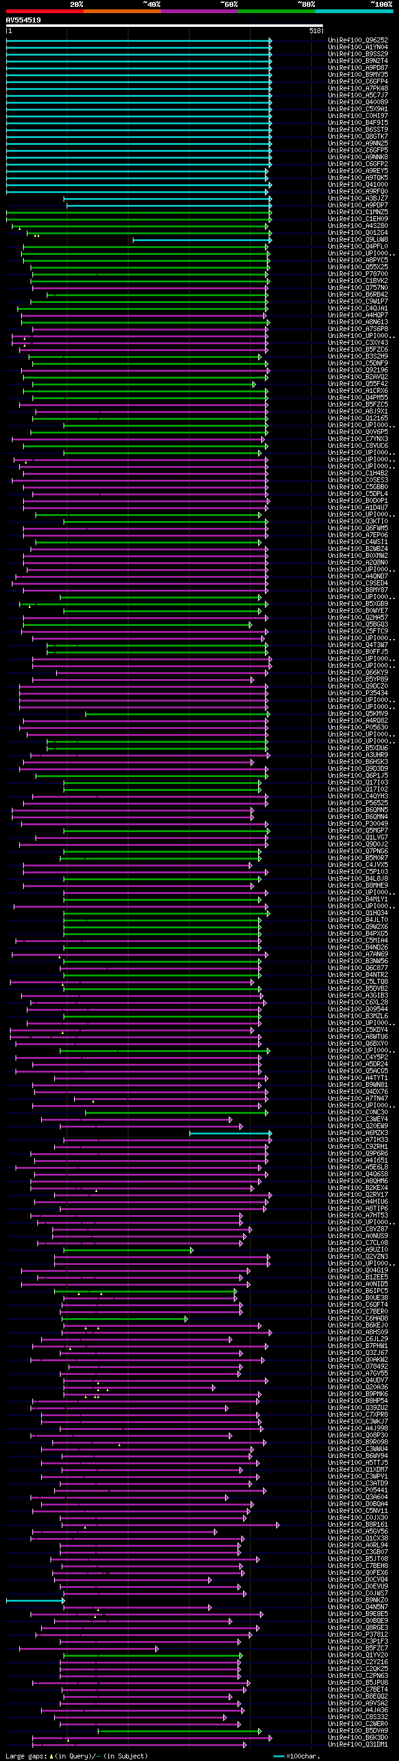This screenshot has width=399, height=1761.
Task: Select hit label UniRef100_A4J998
Action: click(x=358, y=1428)
